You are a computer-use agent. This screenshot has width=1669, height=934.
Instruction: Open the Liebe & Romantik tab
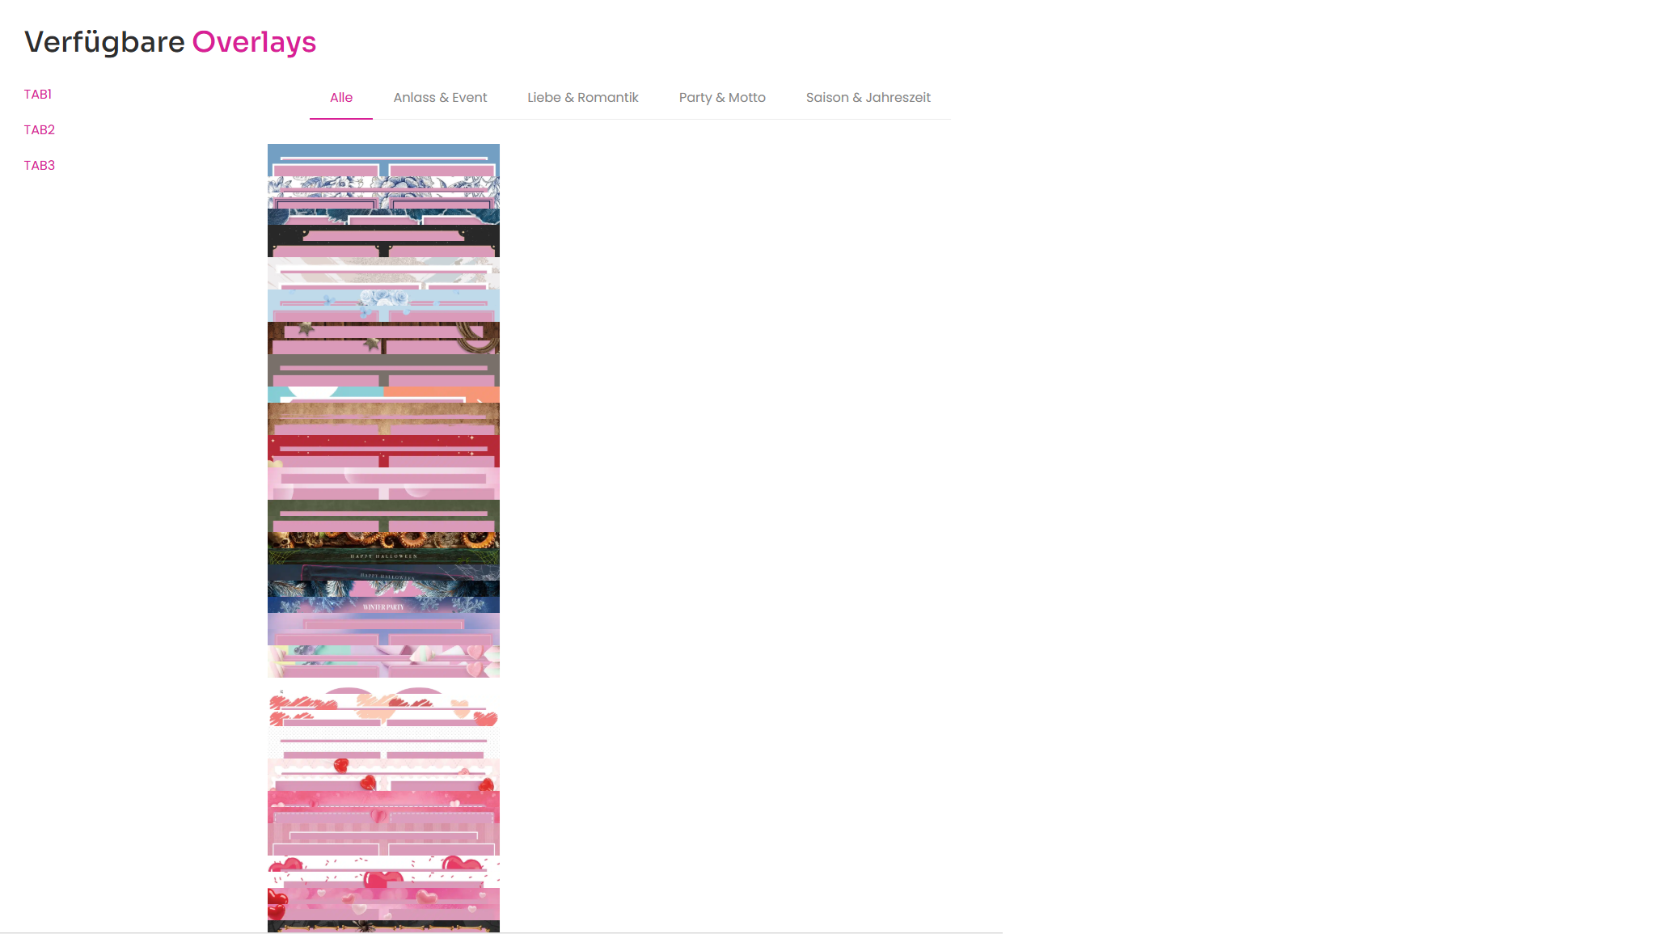pos(582,98)
